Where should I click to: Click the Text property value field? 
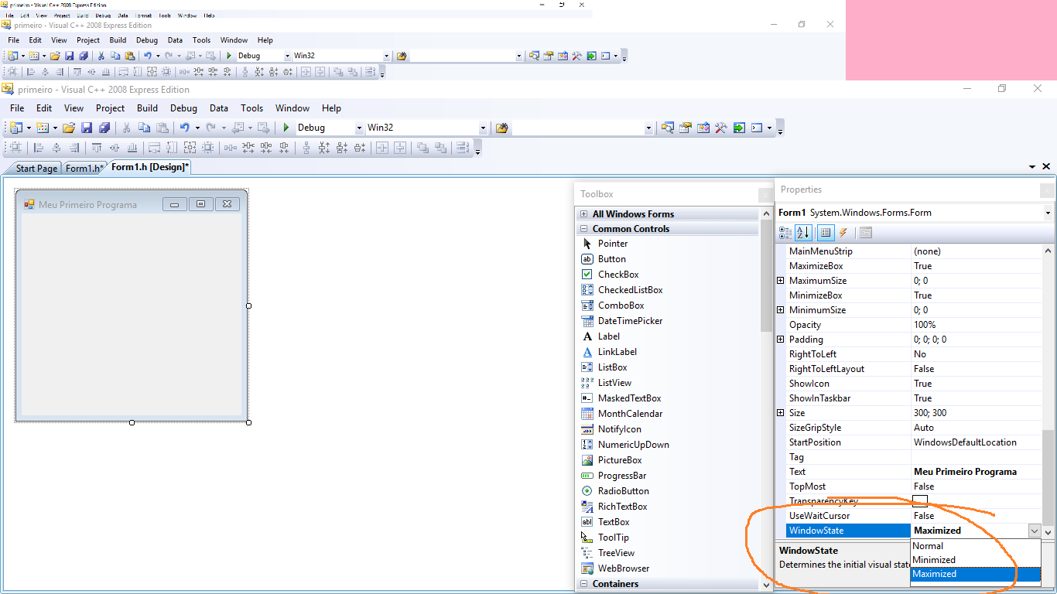pos(977,472)
